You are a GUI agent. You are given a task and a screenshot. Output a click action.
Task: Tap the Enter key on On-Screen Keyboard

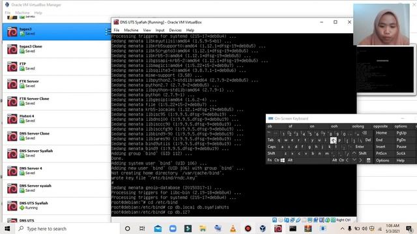tap(360, 147)
